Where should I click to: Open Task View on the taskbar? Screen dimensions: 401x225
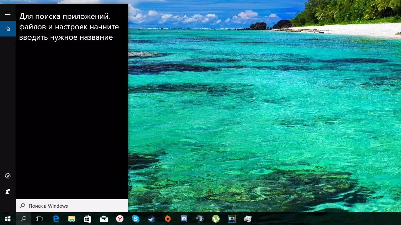point(39,219)
